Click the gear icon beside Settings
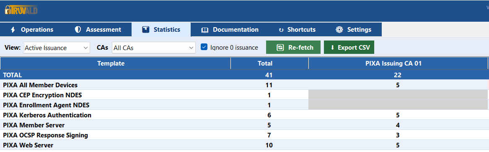This screenshot has width=489, height=152. (339, 30)
